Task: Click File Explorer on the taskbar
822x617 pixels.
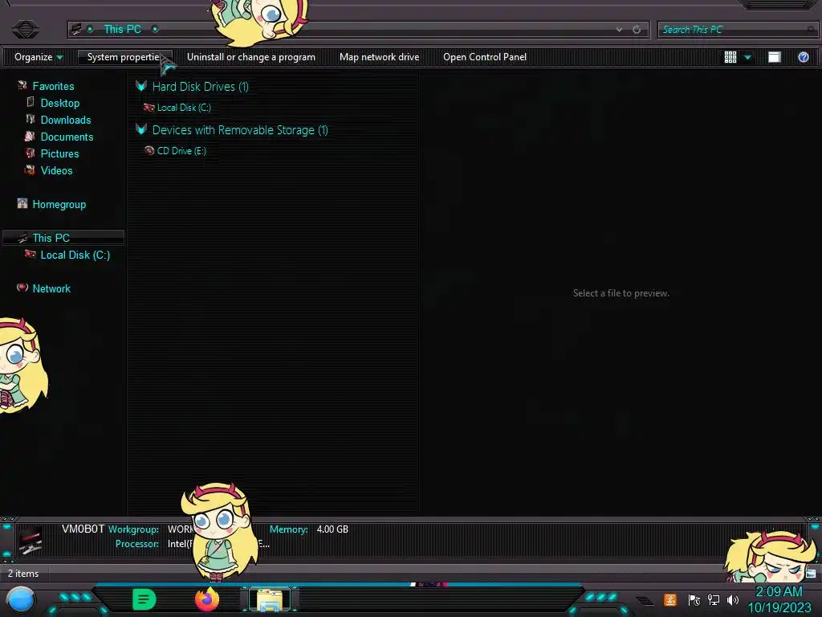Action: point(270,599)
